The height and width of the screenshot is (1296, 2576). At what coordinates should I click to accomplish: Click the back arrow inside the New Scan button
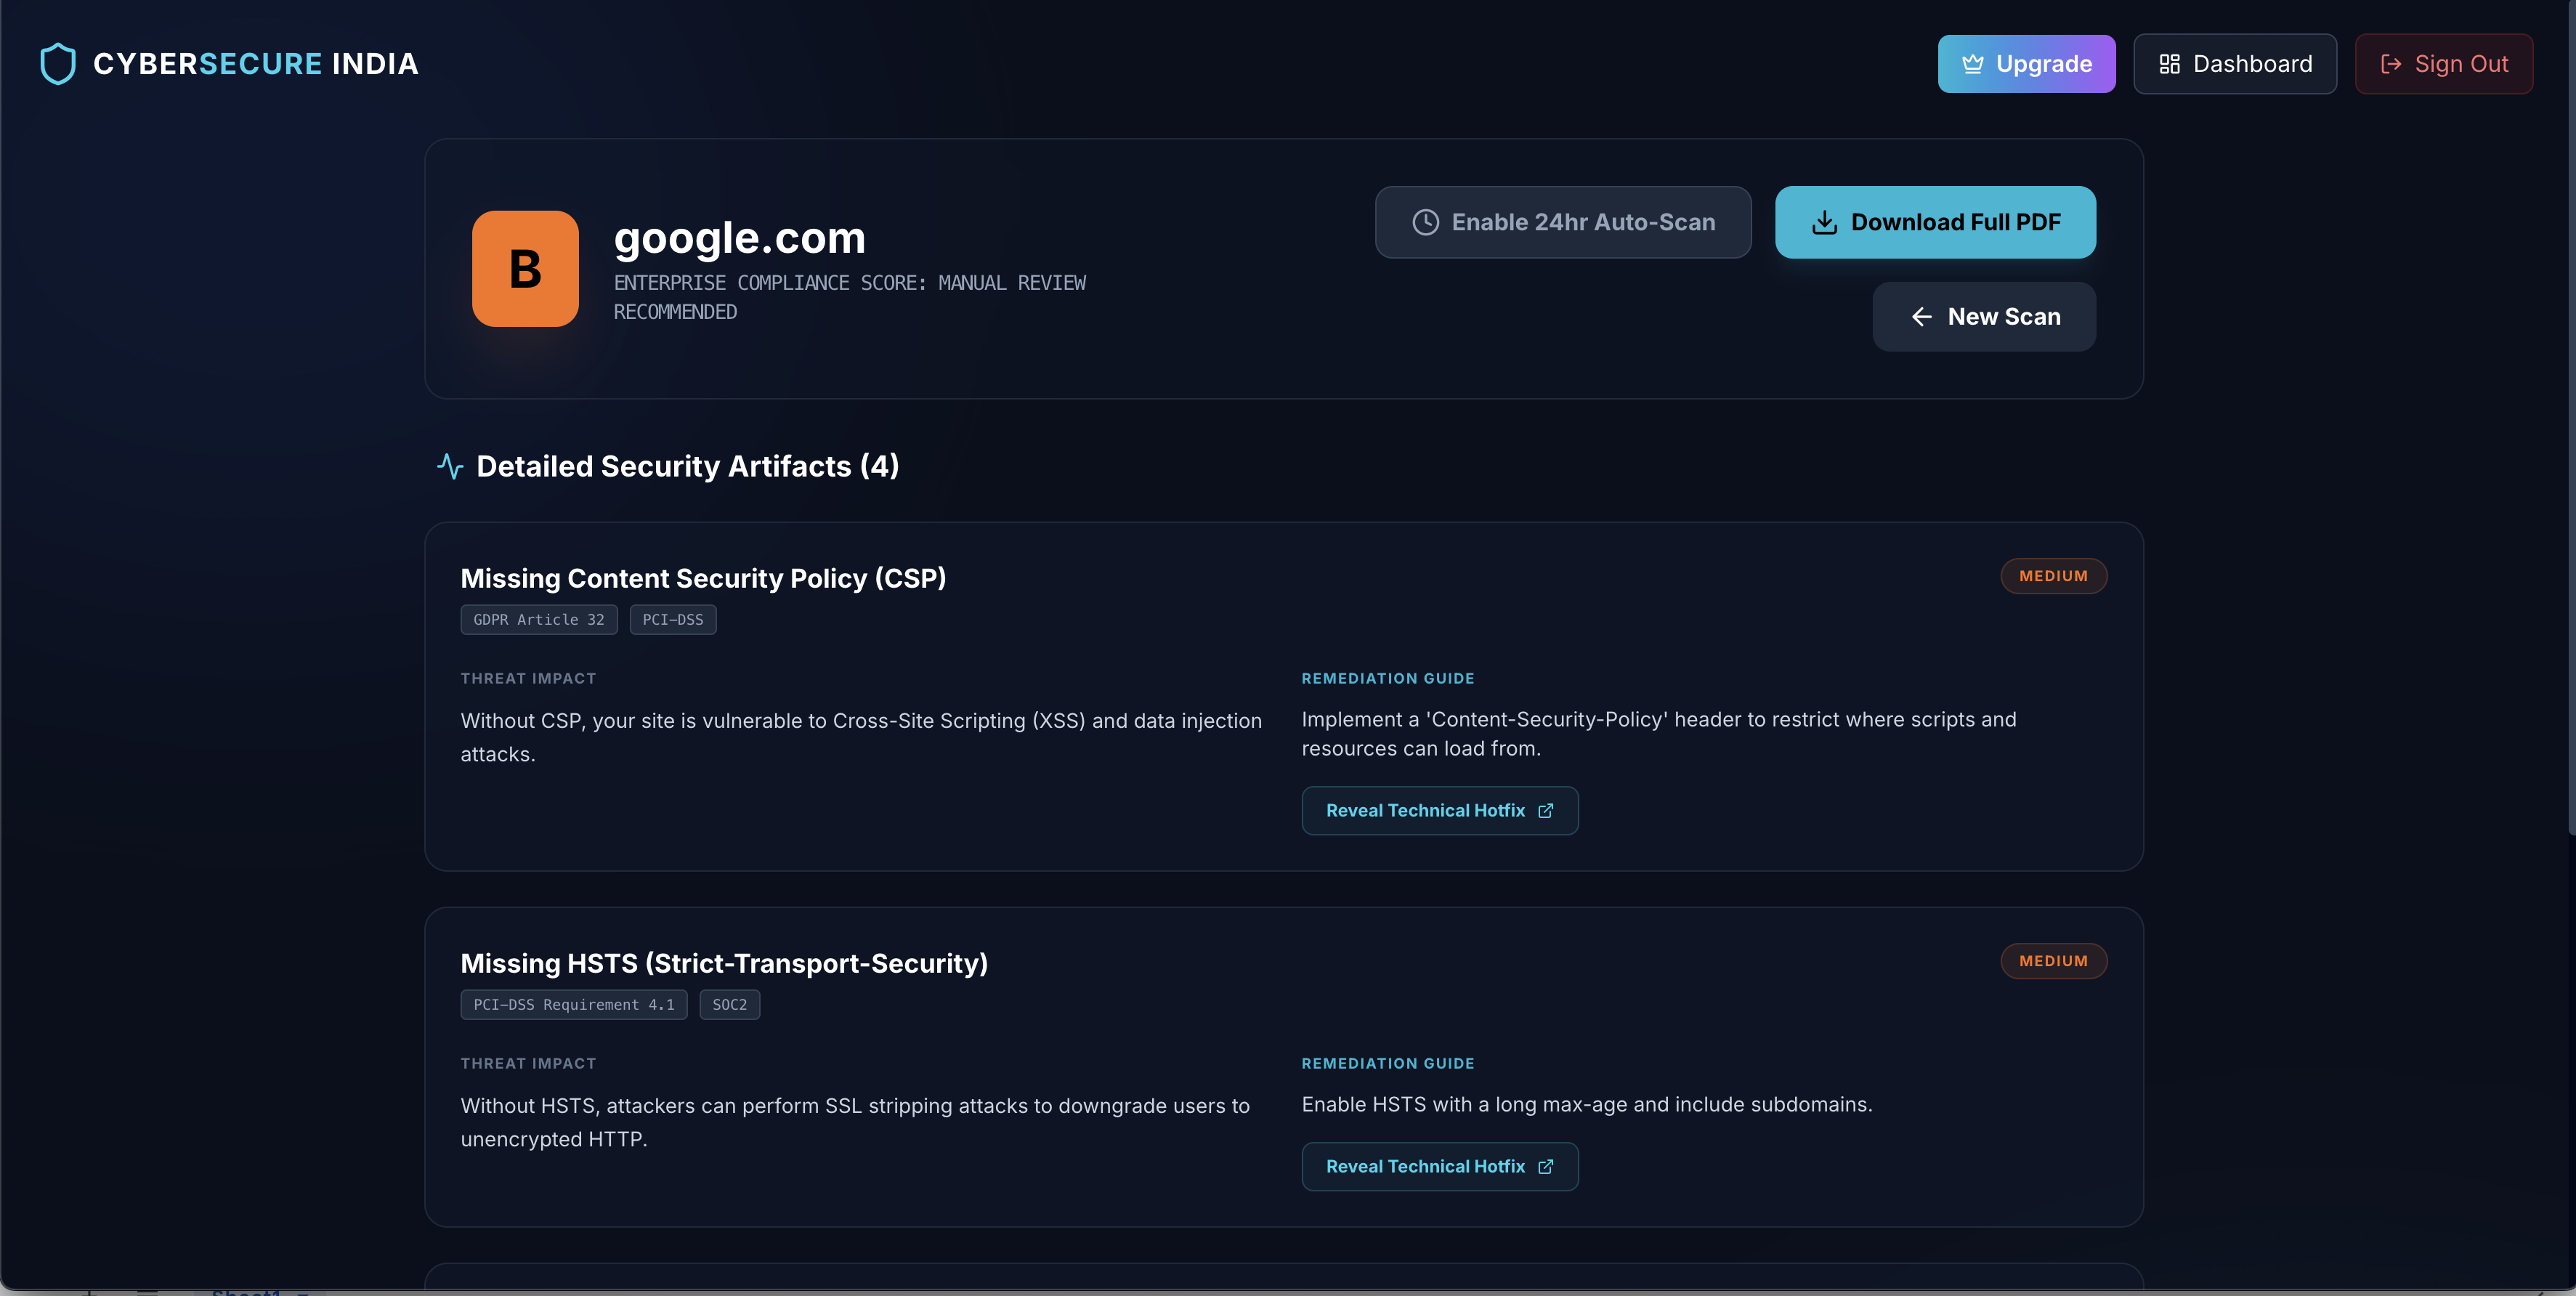1922,316
